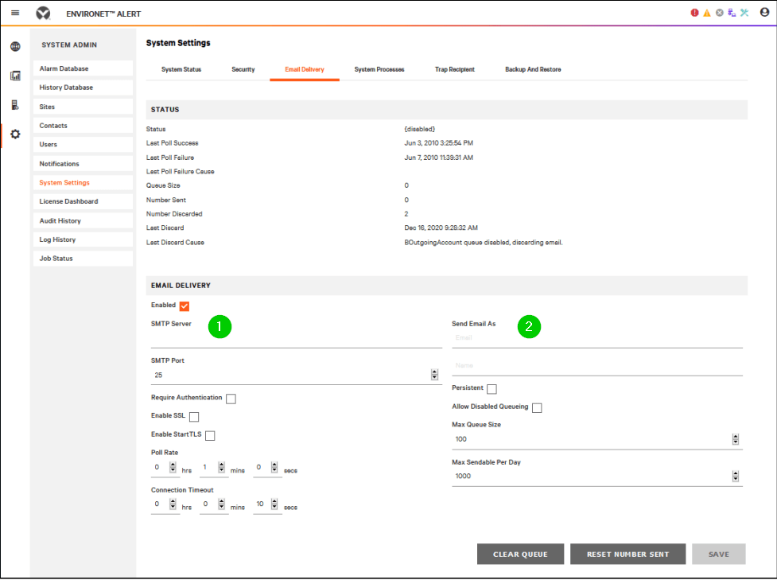The image size is (777, 580).
Task: Open Alarm Database in the sidebar
Action: 83,68
